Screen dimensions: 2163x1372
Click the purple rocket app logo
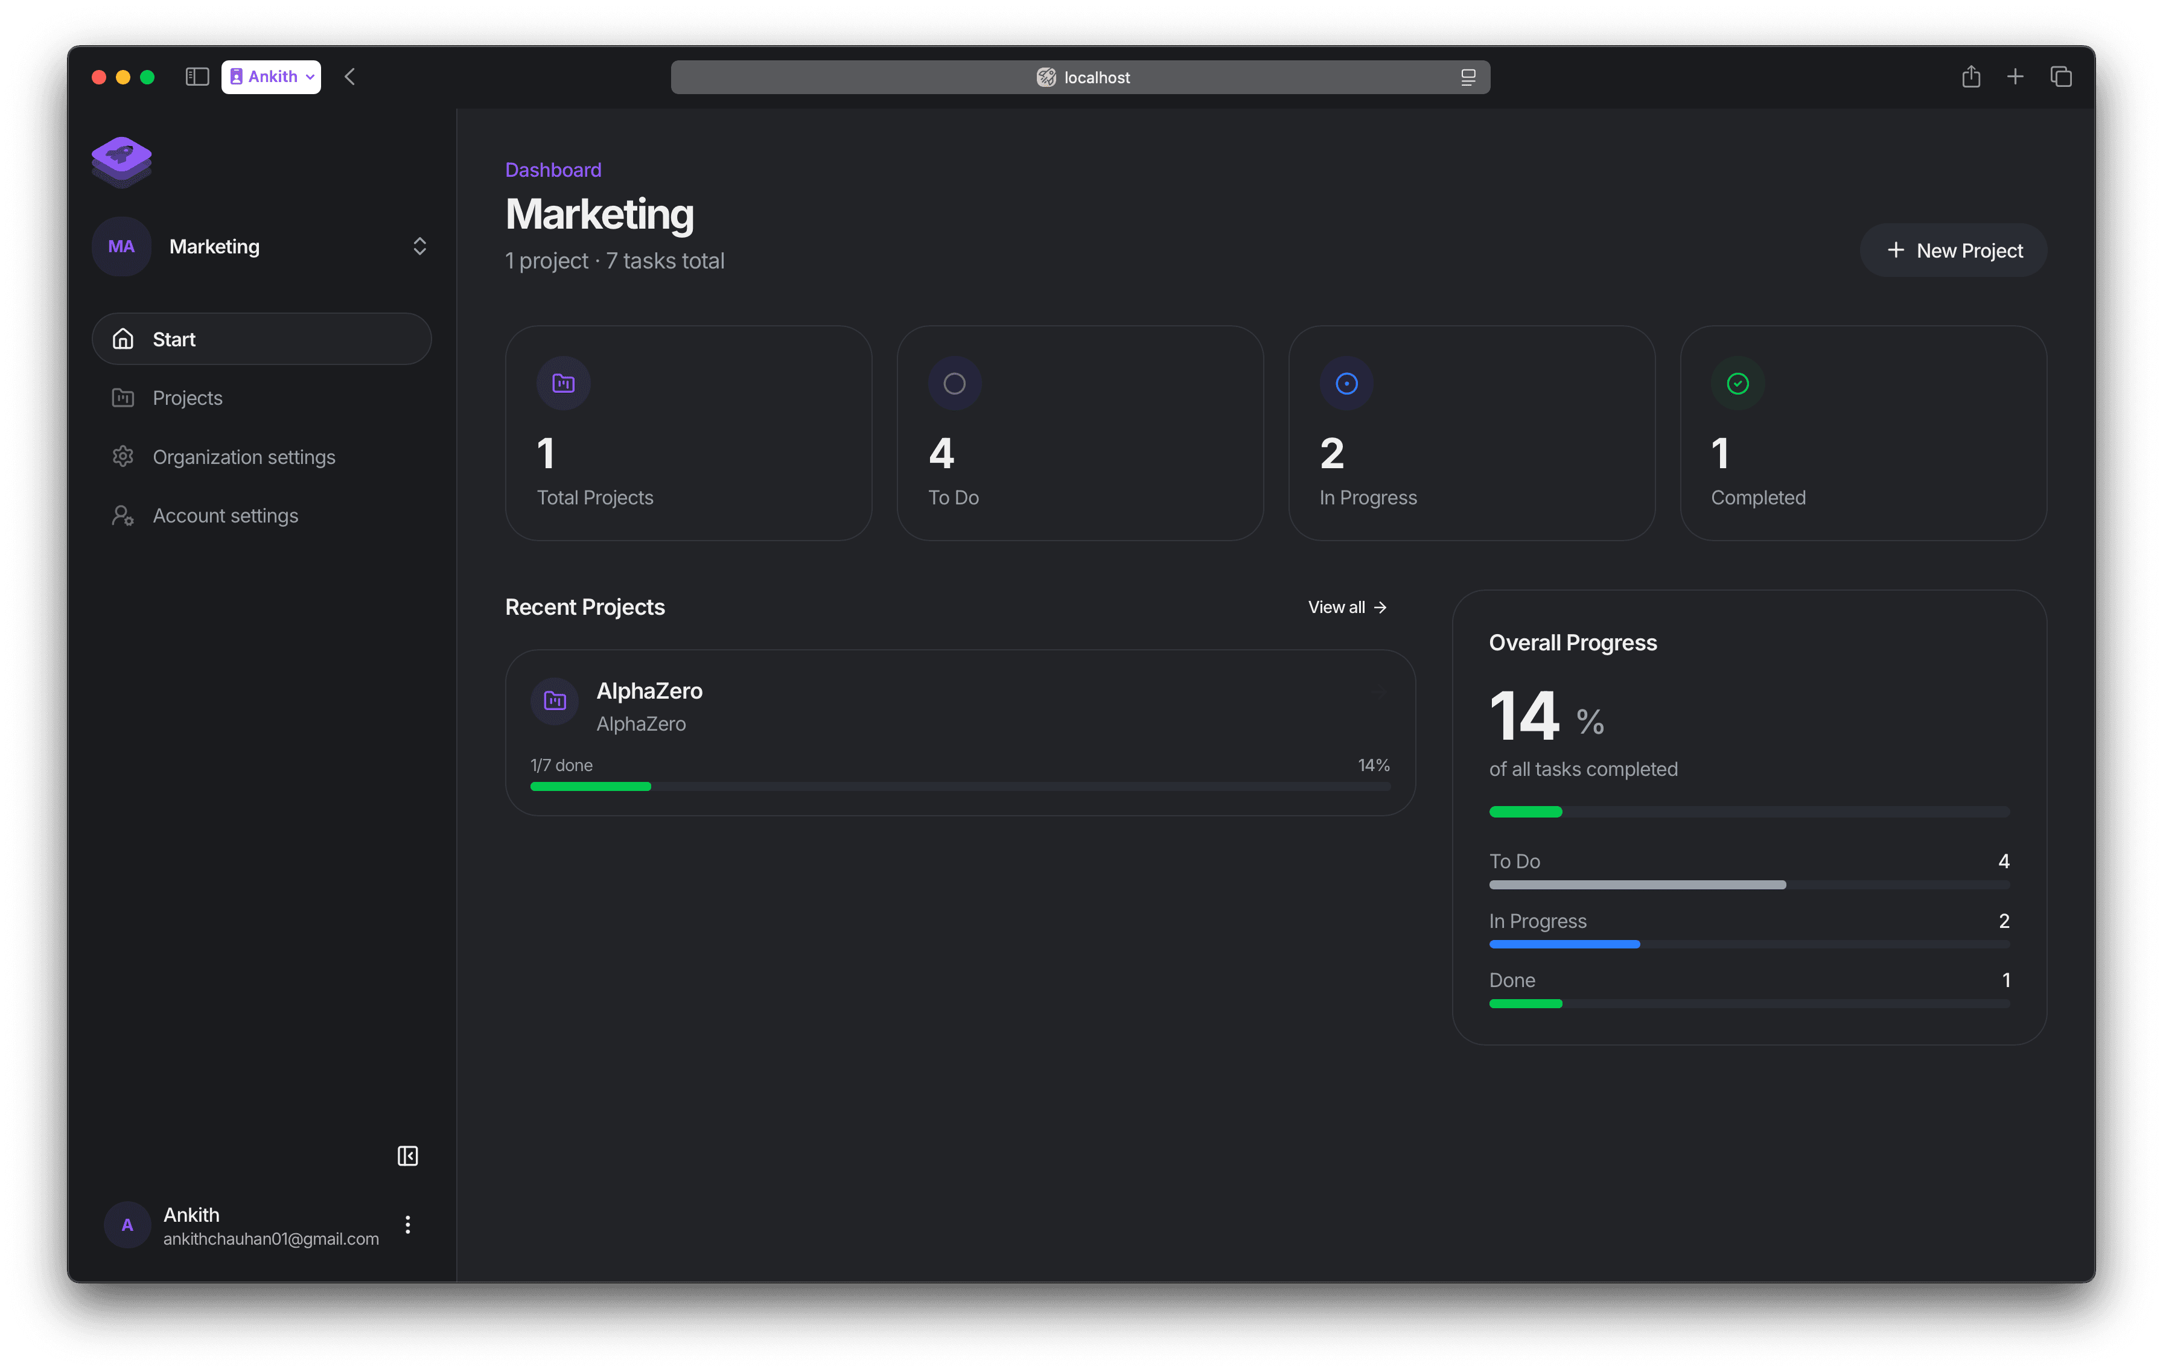point(121,162)
